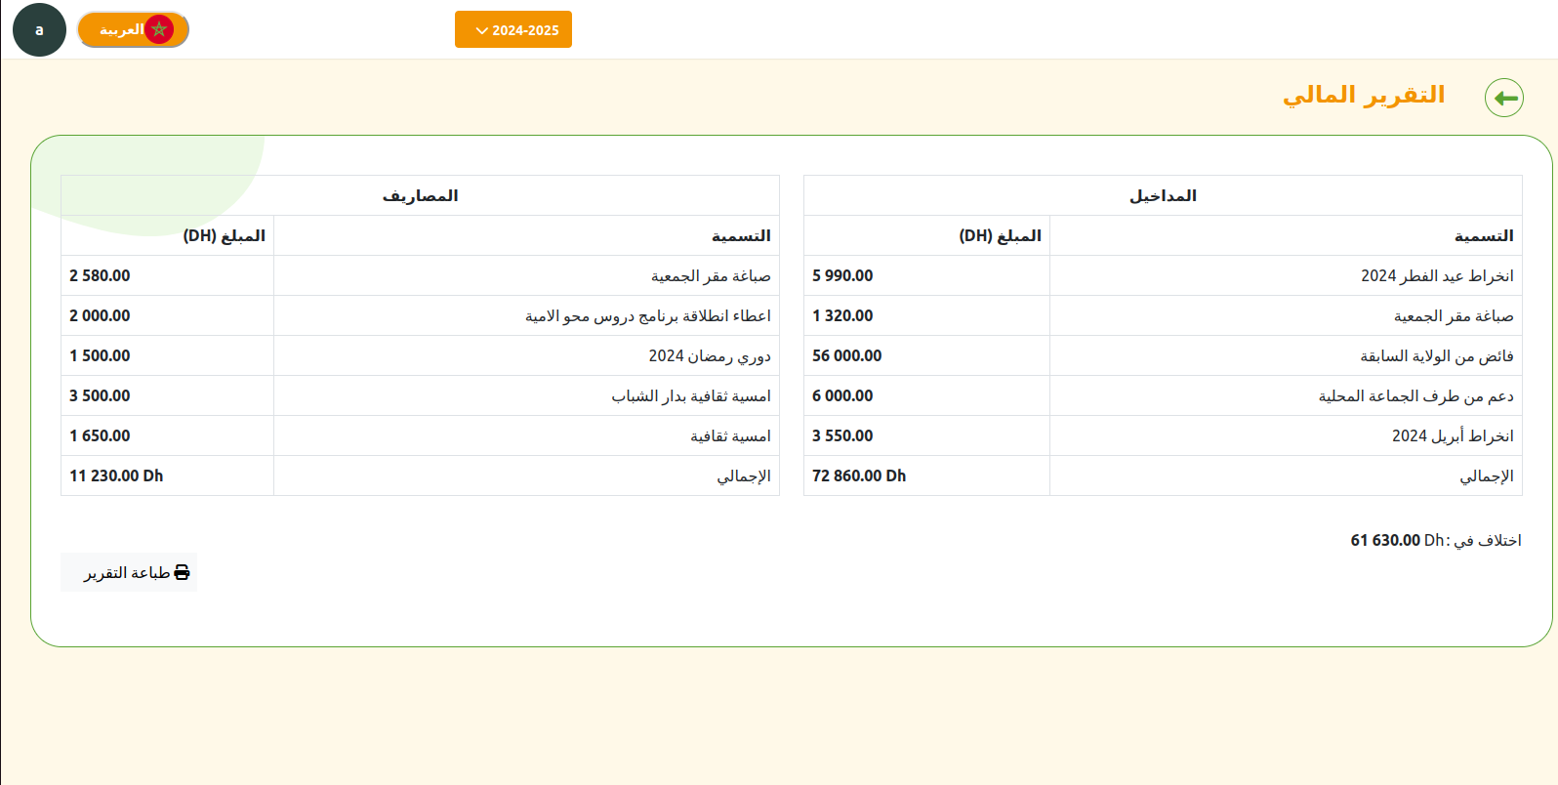Select the اعطاء انطلاقة برنامج دروس محو الامية row

coord(420,315)
